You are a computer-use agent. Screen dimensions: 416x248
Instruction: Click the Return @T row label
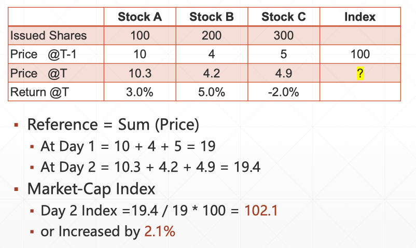click(x=40, y=92)
